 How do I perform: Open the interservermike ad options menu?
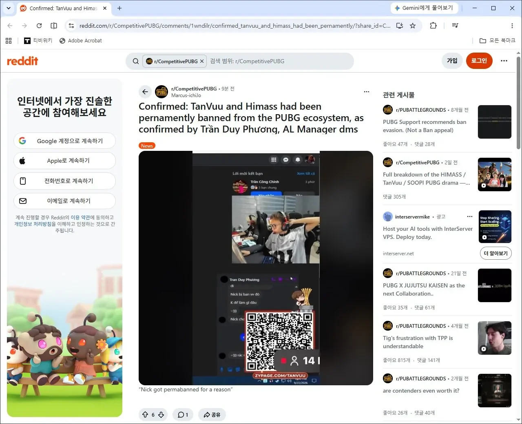click(x=470, y=216)
